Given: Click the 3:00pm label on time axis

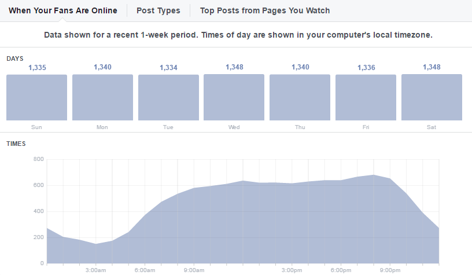Looking at the screenshot, I should click(x=292, y=270).
